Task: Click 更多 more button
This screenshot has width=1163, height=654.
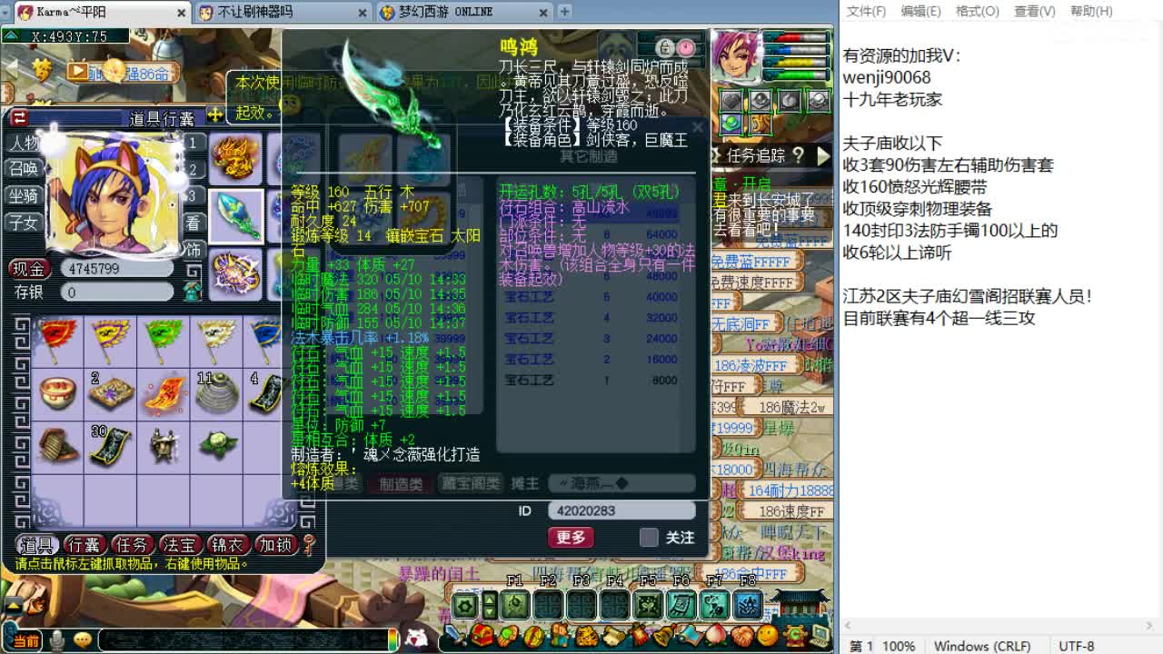Action: pyautogui.click(x=571, y=538)
